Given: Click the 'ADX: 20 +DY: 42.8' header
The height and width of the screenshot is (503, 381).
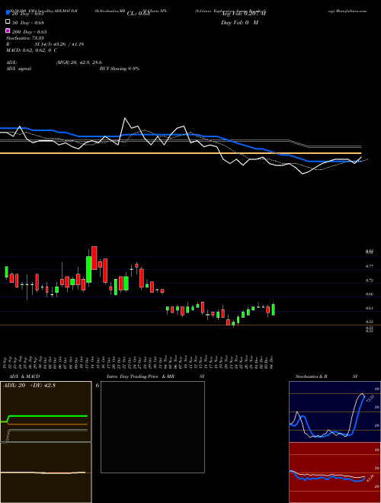Looking at the screenshot, I should [29, 386].
